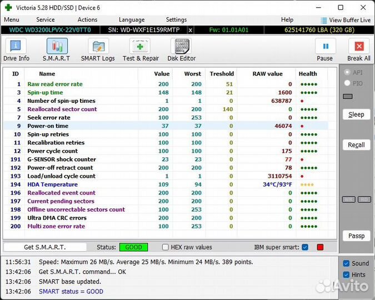Clear serial number with the x button

click(191, 30)
